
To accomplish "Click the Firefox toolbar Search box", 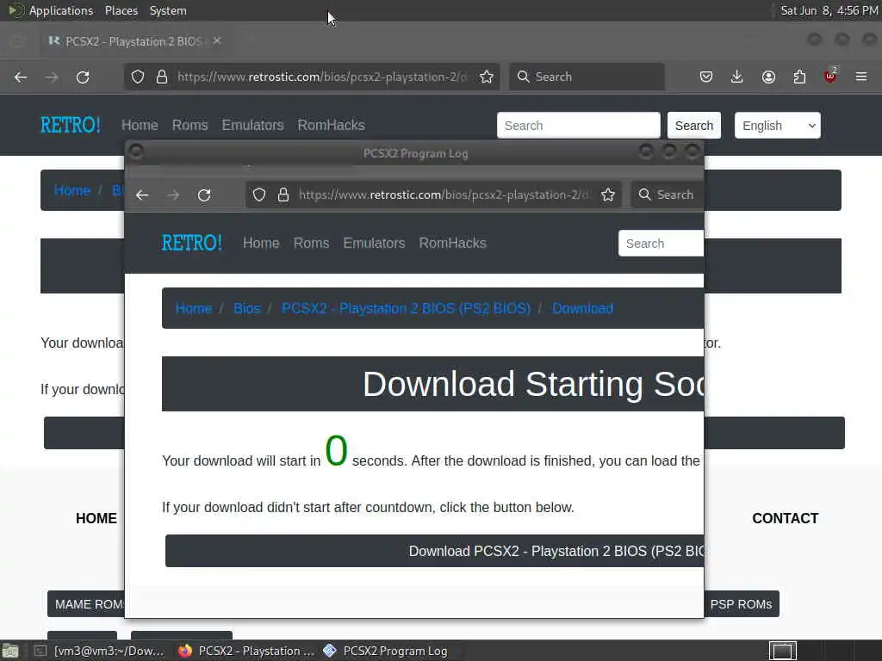I will [587, 77].
